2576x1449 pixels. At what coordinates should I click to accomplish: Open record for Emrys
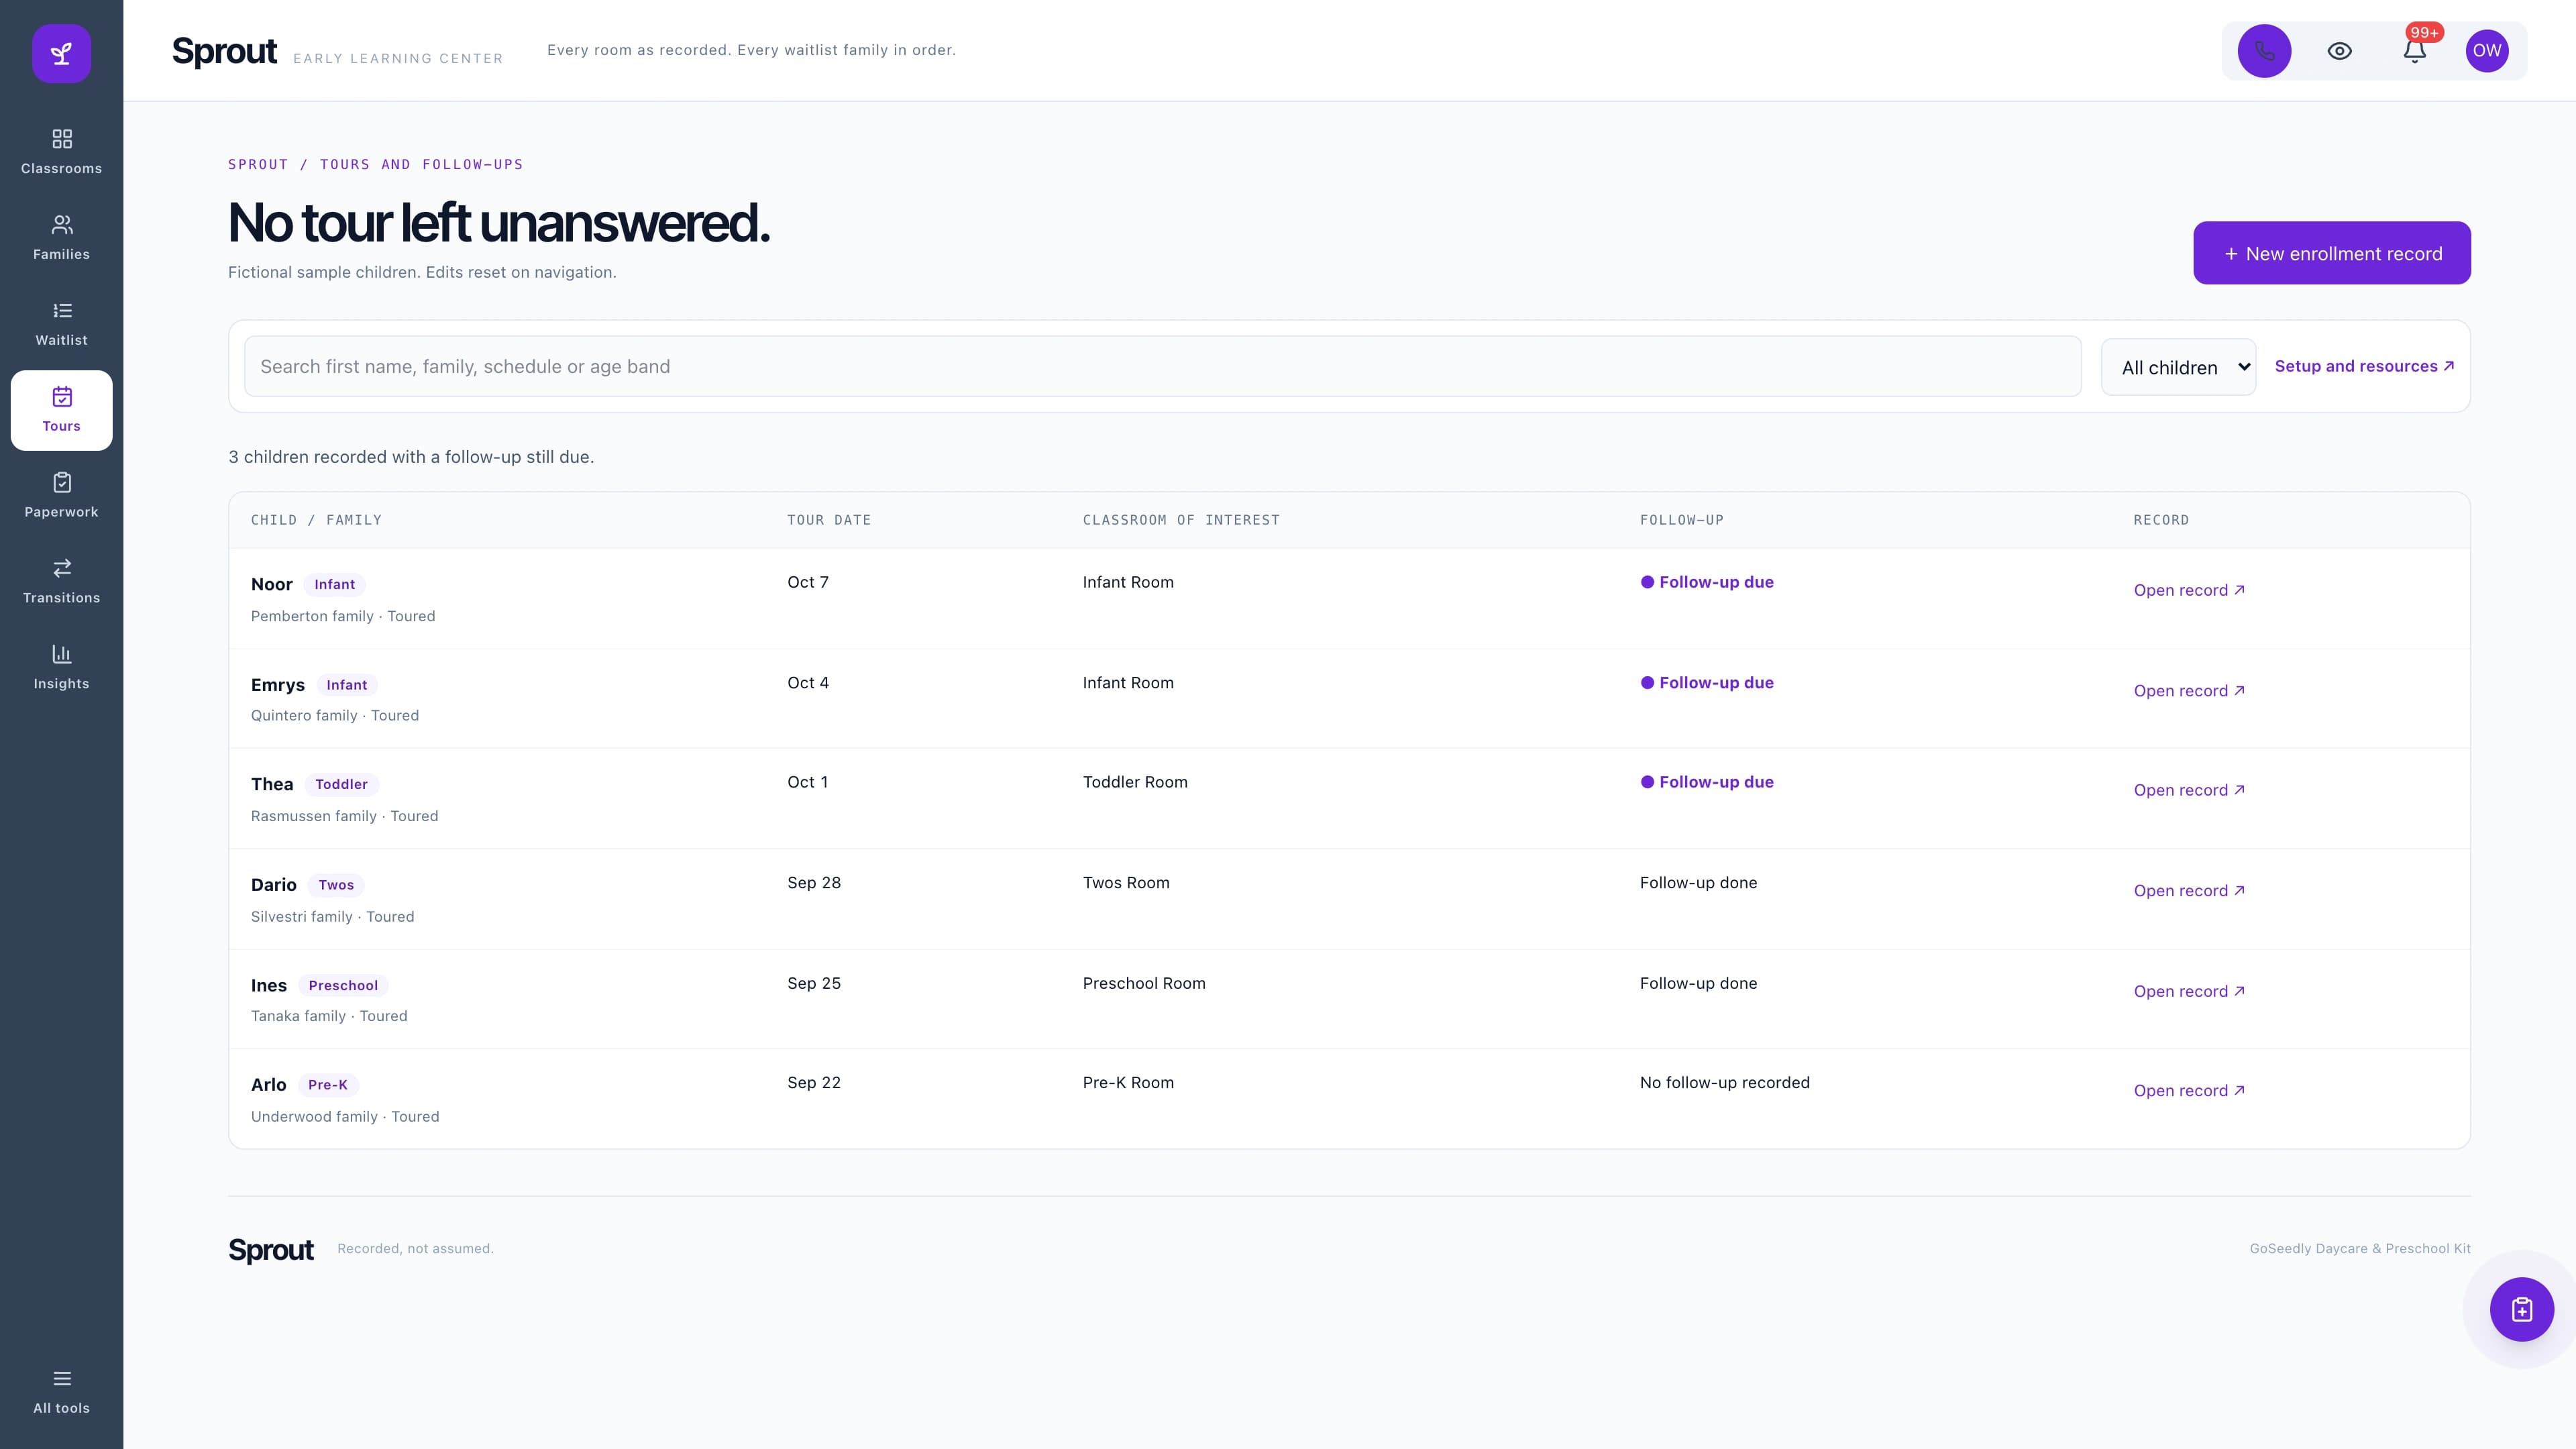click(2189, 691)
